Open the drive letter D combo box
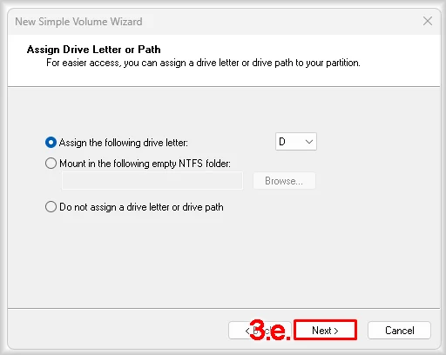The image size is (446, 355). [296, 142]
